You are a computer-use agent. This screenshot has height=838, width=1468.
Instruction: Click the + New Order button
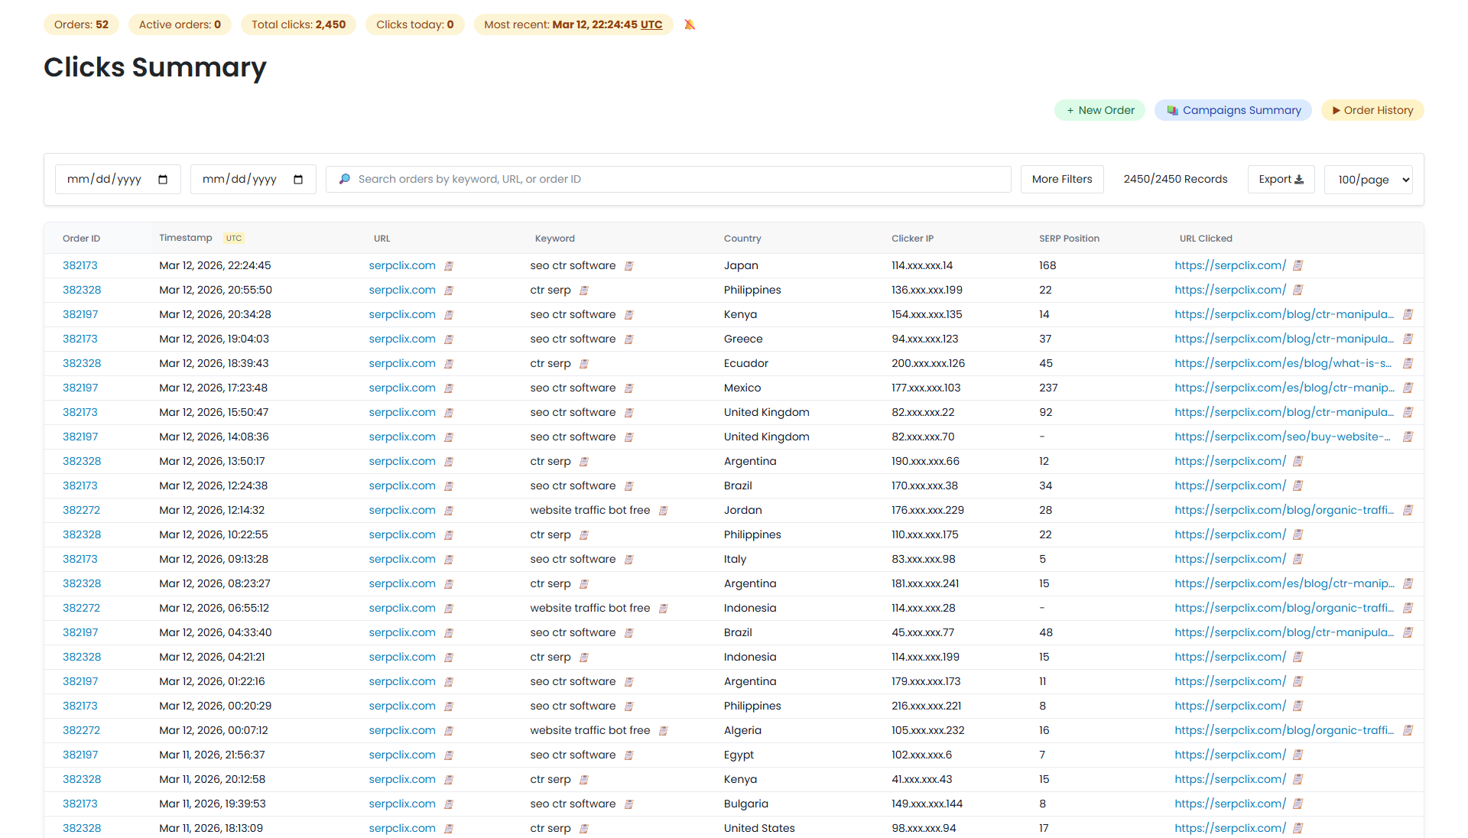[1099, 110]
